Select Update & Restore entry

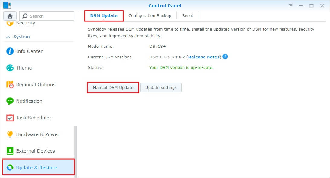pyautogui.click(x=38, y=167)
